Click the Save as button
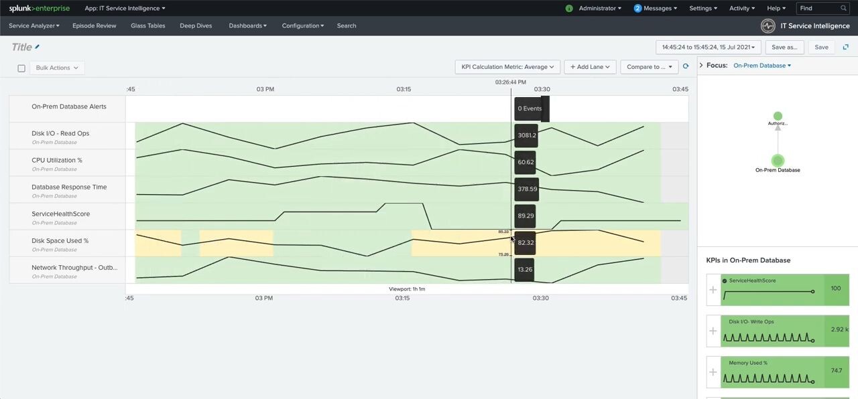This screenshot has height=399, width=858. [784, 47]
